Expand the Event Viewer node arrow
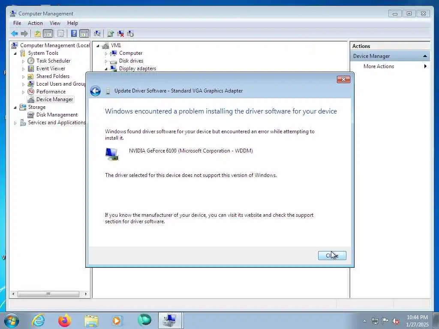Image resolution: width=439 pixels, height=329 pixels. [23, 69]
